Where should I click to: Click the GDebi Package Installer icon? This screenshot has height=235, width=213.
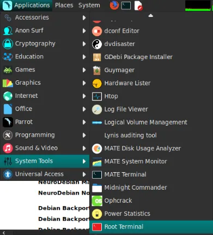(x=97, y=57)
